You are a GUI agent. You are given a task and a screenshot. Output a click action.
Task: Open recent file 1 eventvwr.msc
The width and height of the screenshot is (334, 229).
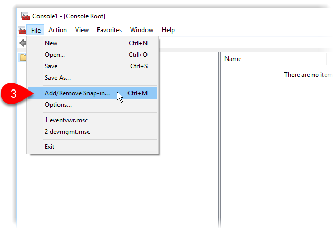(x=92, y=120)
